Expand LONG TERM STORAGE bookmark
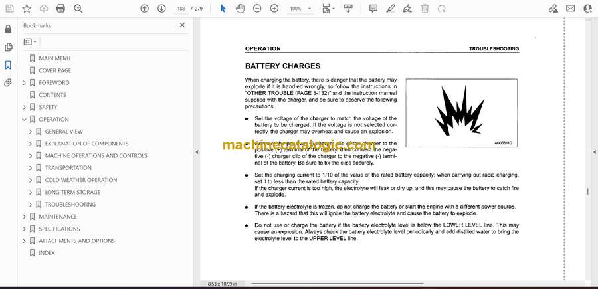Viewport: 598px width, 289px height. pos(31,192)
